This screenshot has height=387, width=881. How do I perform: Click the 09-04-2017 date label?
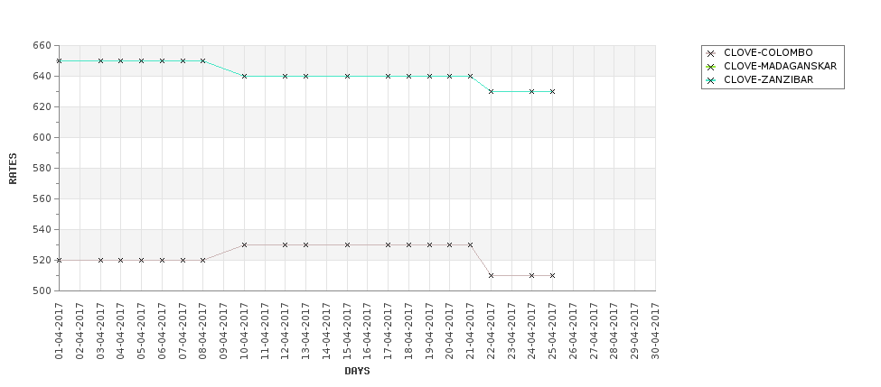(x=223, y=331)
